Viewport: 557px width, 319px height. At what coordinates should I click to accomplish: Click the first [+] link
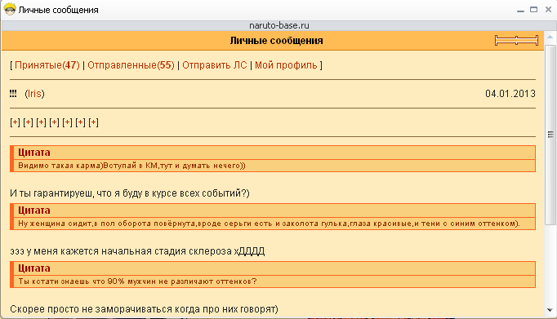pos(15,122)
